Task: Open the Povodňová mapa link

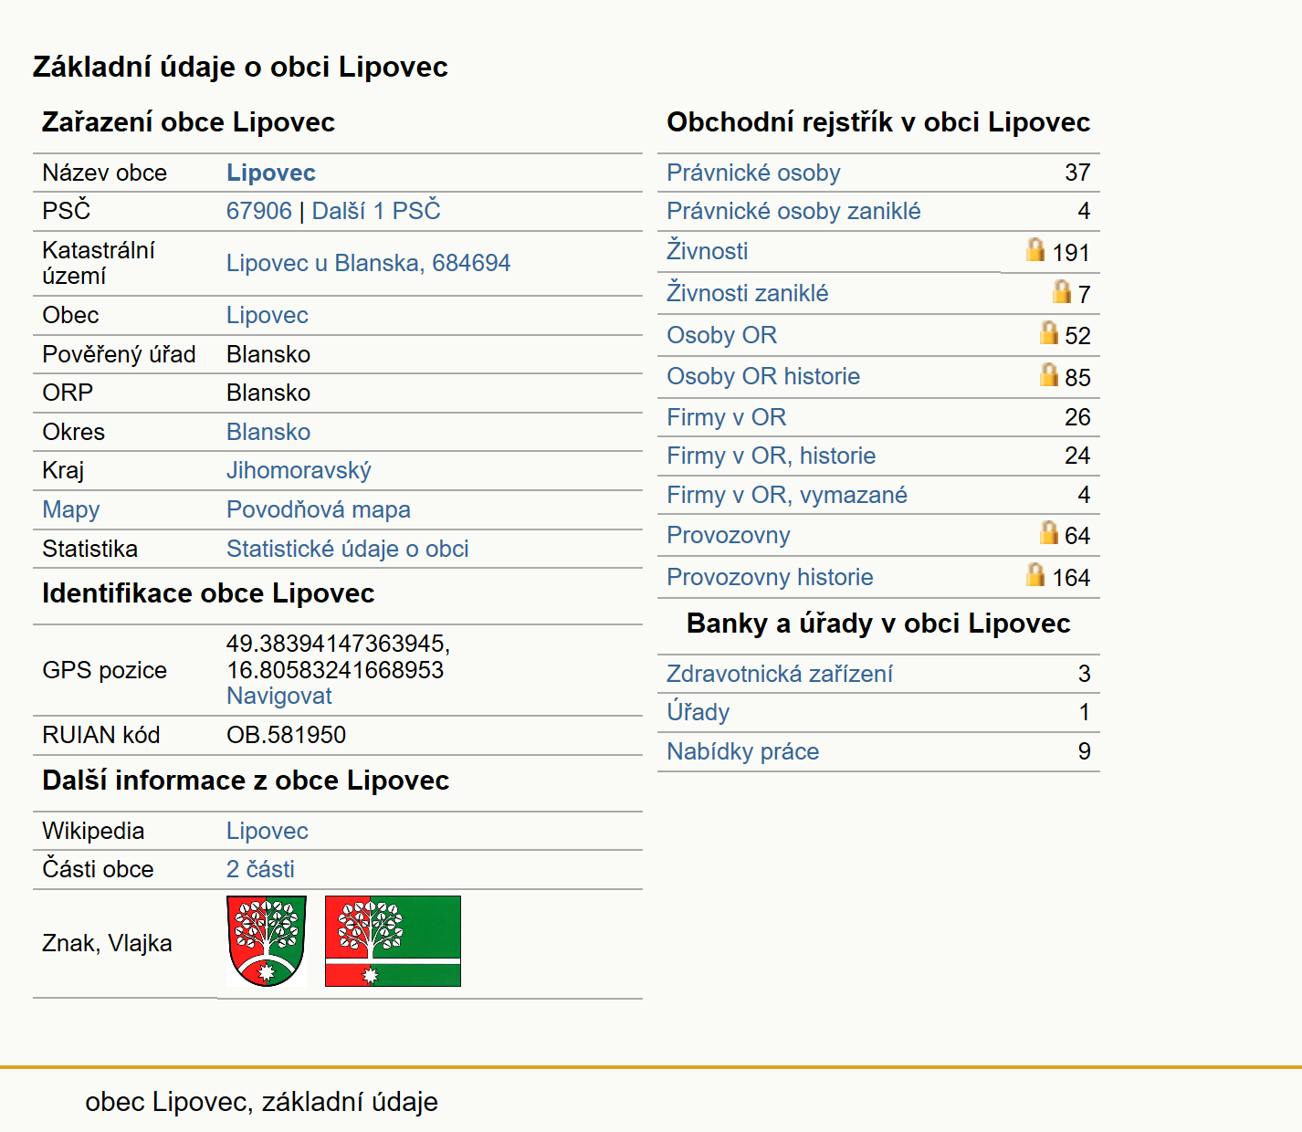Action: 319,509
